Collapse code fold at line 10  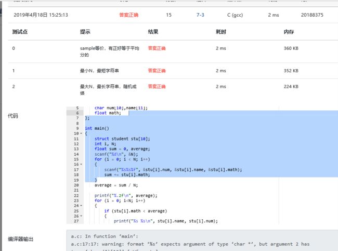[x=81, y=133]
